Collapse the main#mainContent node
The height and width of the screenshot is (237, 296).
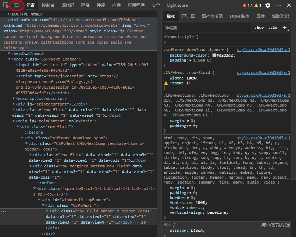[x=13, y=121]
